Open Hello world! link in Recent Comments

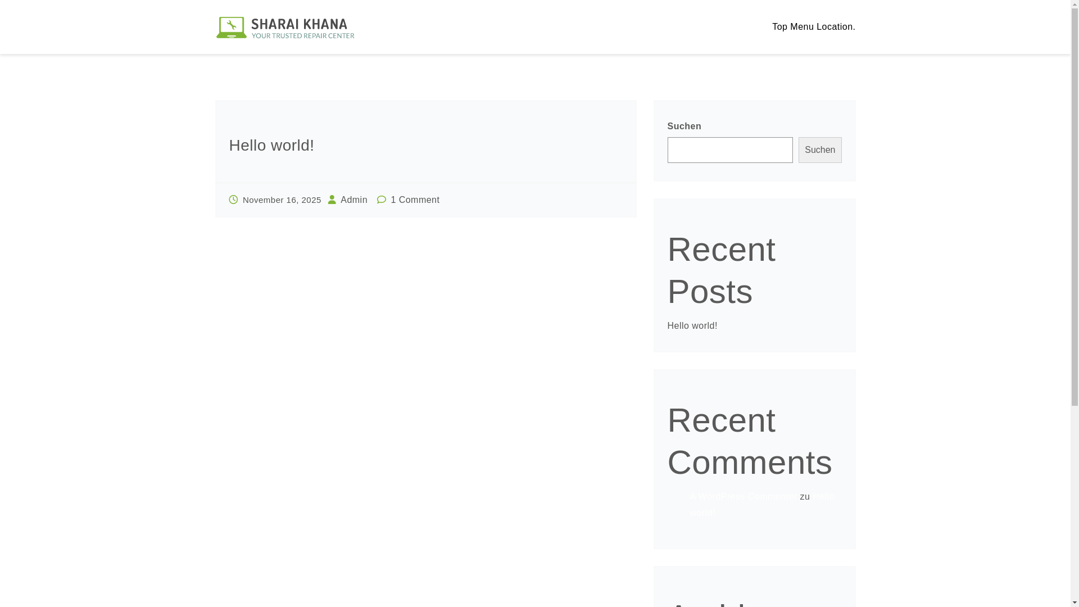pyautogui.click(x=823, y=497)
